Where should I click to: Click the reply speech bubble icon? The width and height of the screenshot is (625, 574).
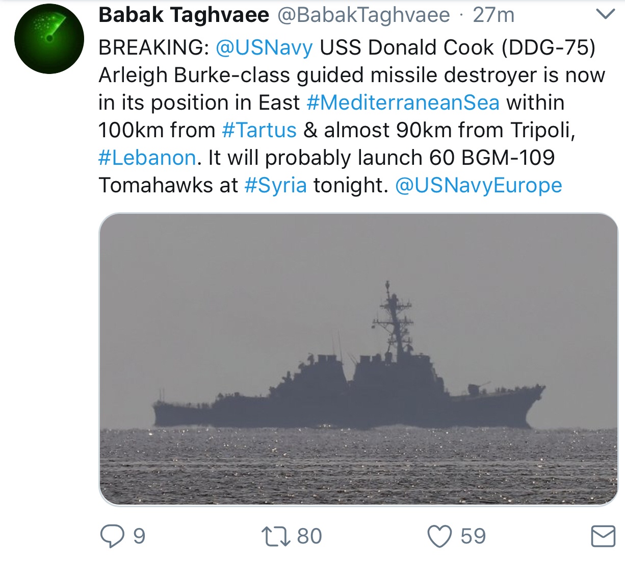pyautogui.click(x=112, y=537)
